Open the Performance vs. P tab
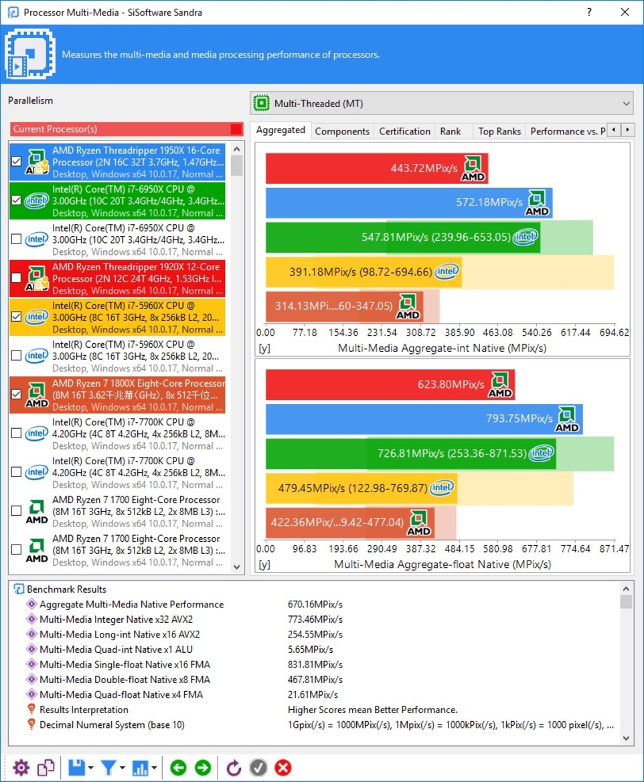This screenshot has height=782, width=644. [567, 131]
